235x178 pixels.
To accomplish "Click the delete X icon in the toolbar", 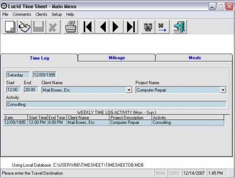I will tap(53, 27).
